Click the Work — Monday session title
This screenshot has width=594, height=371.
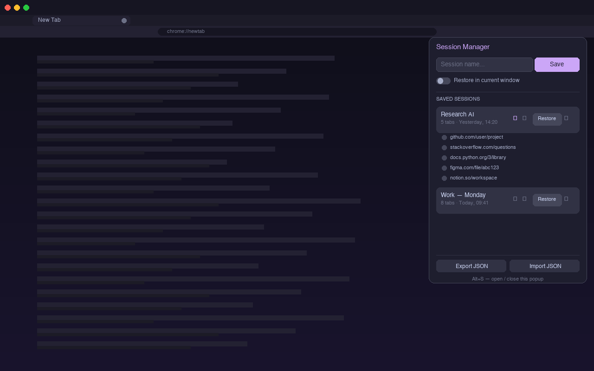click(463, 195)
